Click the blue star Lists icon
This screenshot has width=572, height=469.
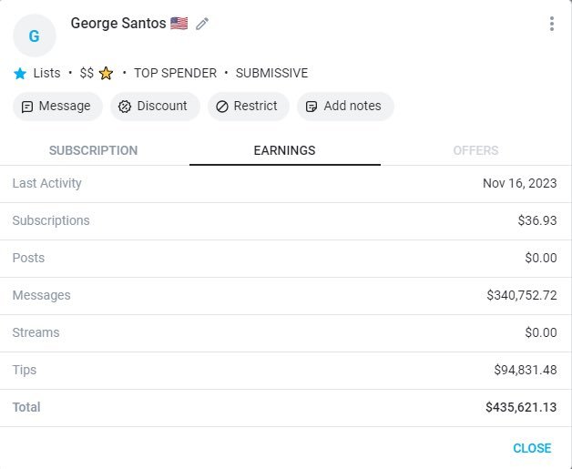tap(20, 73)
